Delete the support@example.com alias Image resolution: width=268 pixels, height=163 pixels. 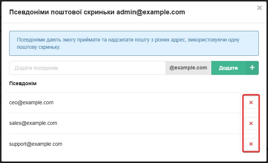click(x=251, y=144)
